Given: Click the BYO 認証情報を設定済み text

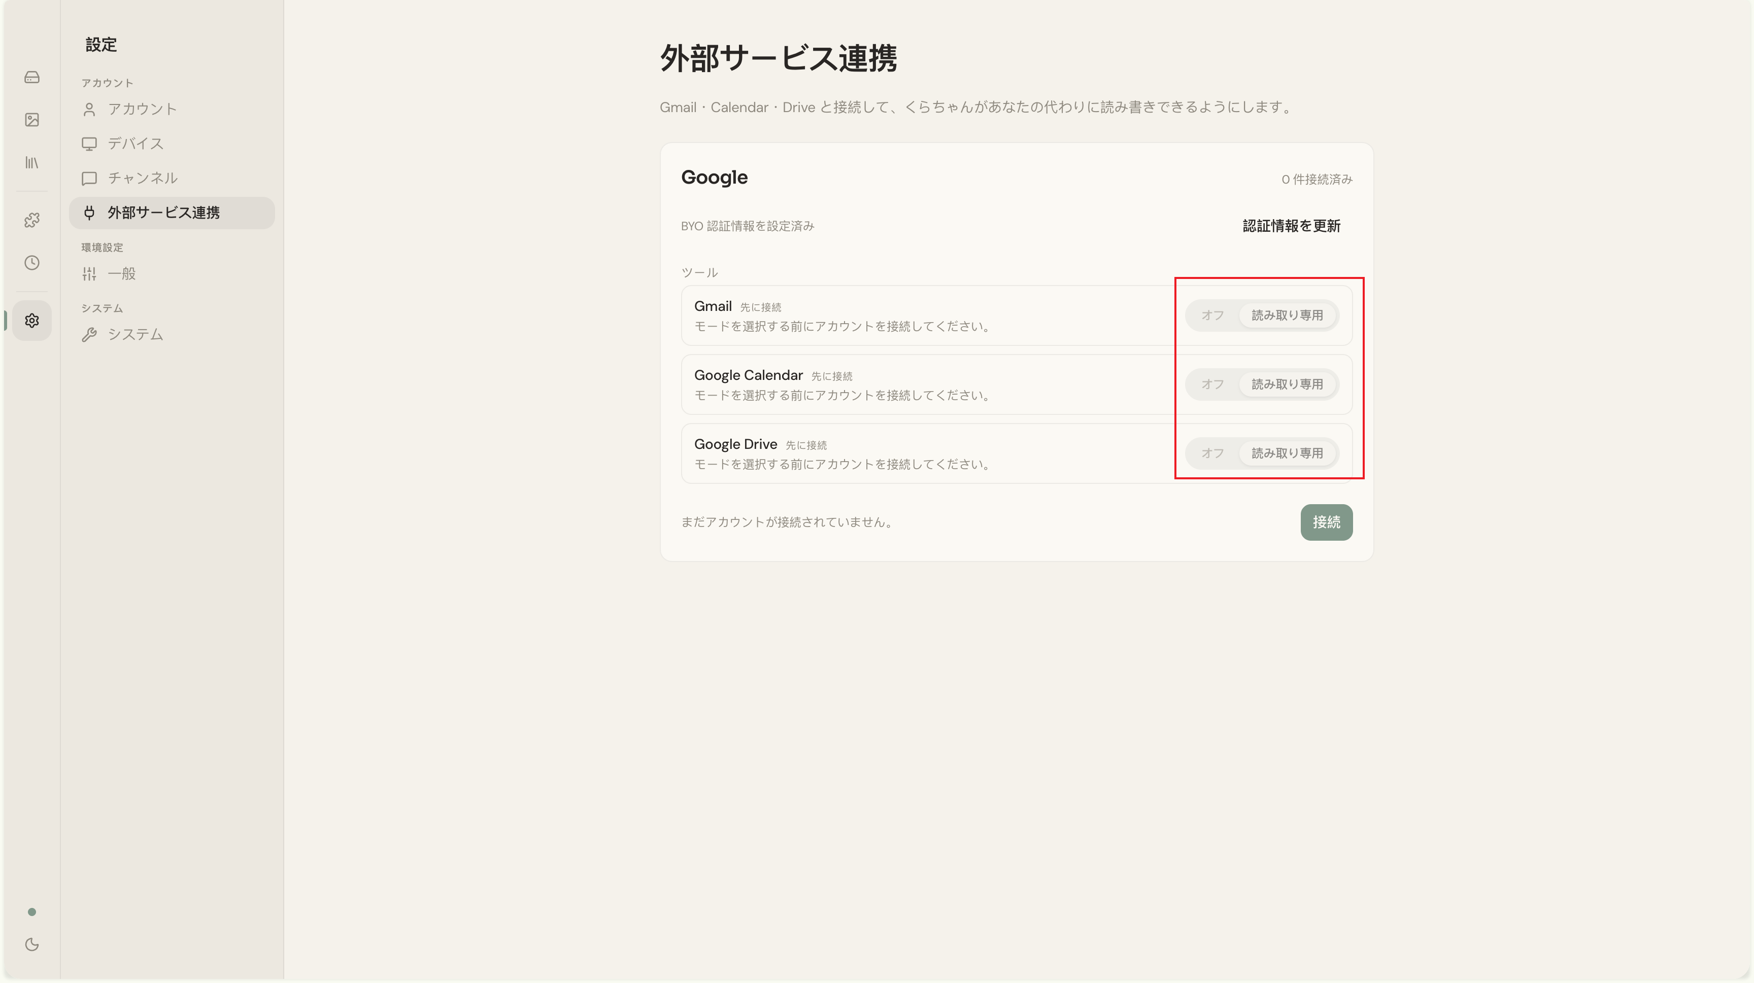Looking at the screenshot, I should point(747,226).
